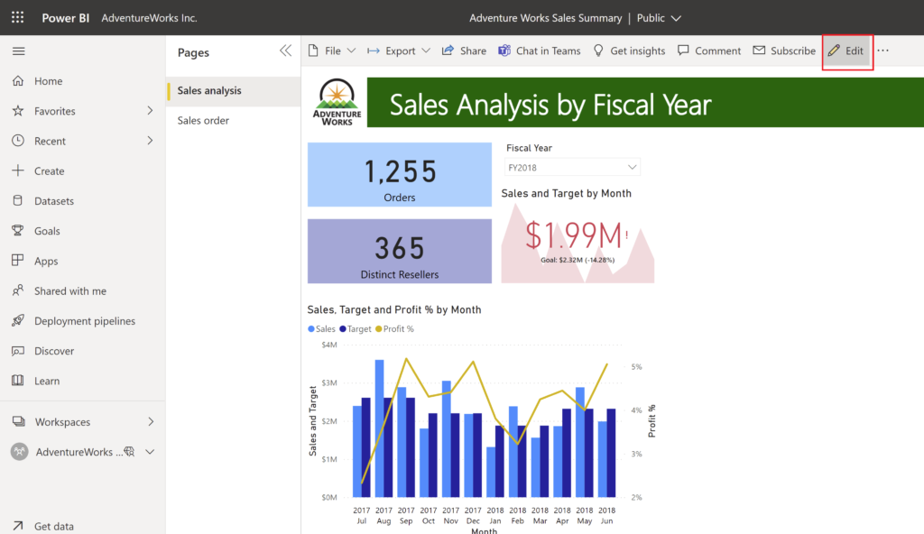Click the Sales Analysis by Fiscal Year banner
The height and width of the screenshot is (534, 924).
click(x=645, y=103)
